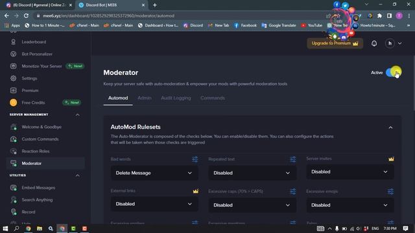Toggle the Moderator Active switch

(394, 72)
